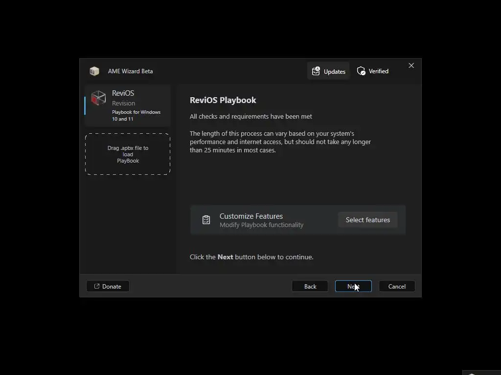Click the Customize Features clipboard icon
The height and width of the screenshot is (375, 501).
(206, 220)
